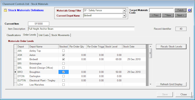
Task: Click the grid scrollbar up arrow
Action: 150,47
